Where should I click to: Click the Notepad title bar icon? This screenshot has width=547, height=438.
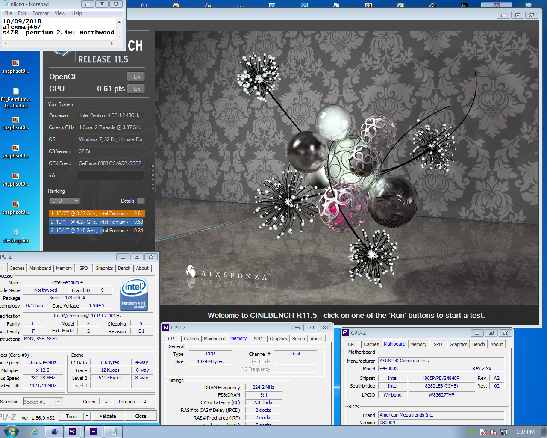tap(6, 4)
